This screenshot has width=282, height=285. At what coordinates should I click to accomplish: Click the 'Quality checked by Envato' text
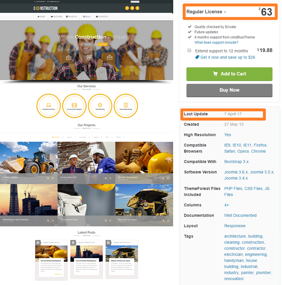tap(215, 27)
